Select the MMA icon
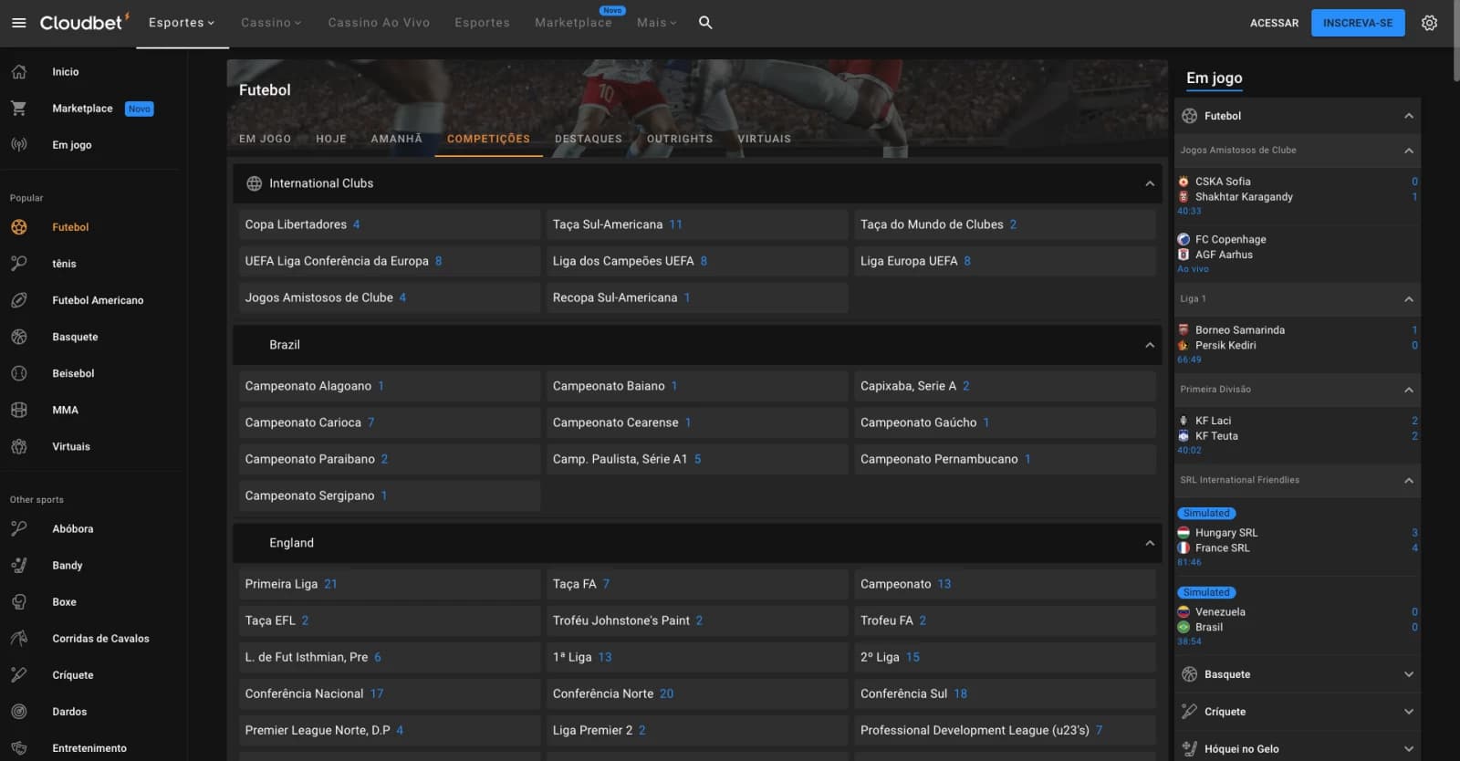 pyautogui.click(x=19, y=410)
